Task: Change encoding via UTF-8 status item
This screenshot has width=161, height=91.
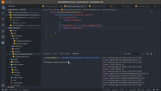Action: [122, 90]
